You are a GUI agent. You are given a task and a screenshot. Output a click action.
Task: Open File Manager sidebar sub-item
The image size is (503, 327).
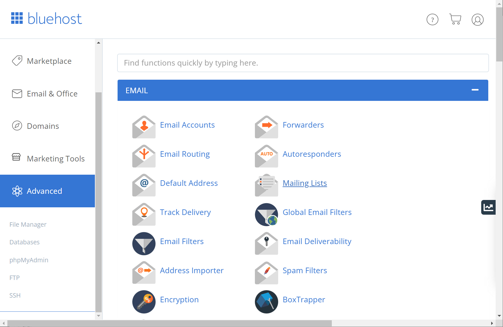click(28, 224)
